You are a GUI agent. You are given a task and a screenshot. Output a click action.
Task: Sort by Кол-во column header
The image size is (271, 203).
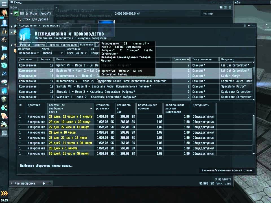pyautogui.click(x=47, y=59)
